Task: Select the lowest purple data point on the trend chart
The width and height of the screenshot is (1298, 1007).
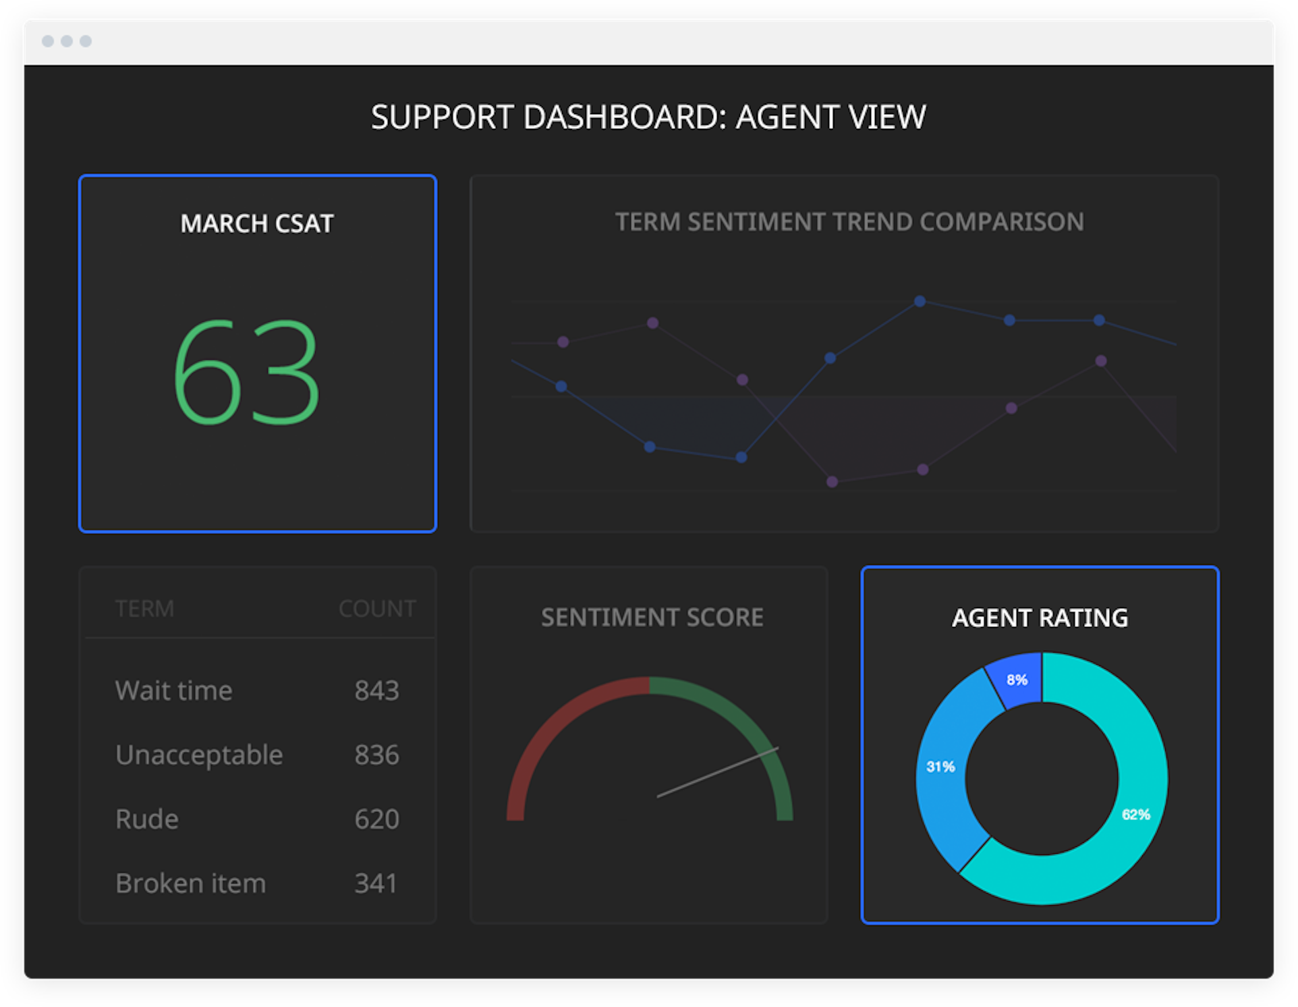Action: pyautogui.click(x=830, y=481)
